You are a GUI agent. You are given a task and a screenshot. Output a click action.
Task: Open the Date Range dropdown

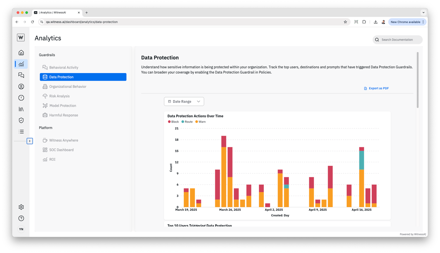(184, 101)
